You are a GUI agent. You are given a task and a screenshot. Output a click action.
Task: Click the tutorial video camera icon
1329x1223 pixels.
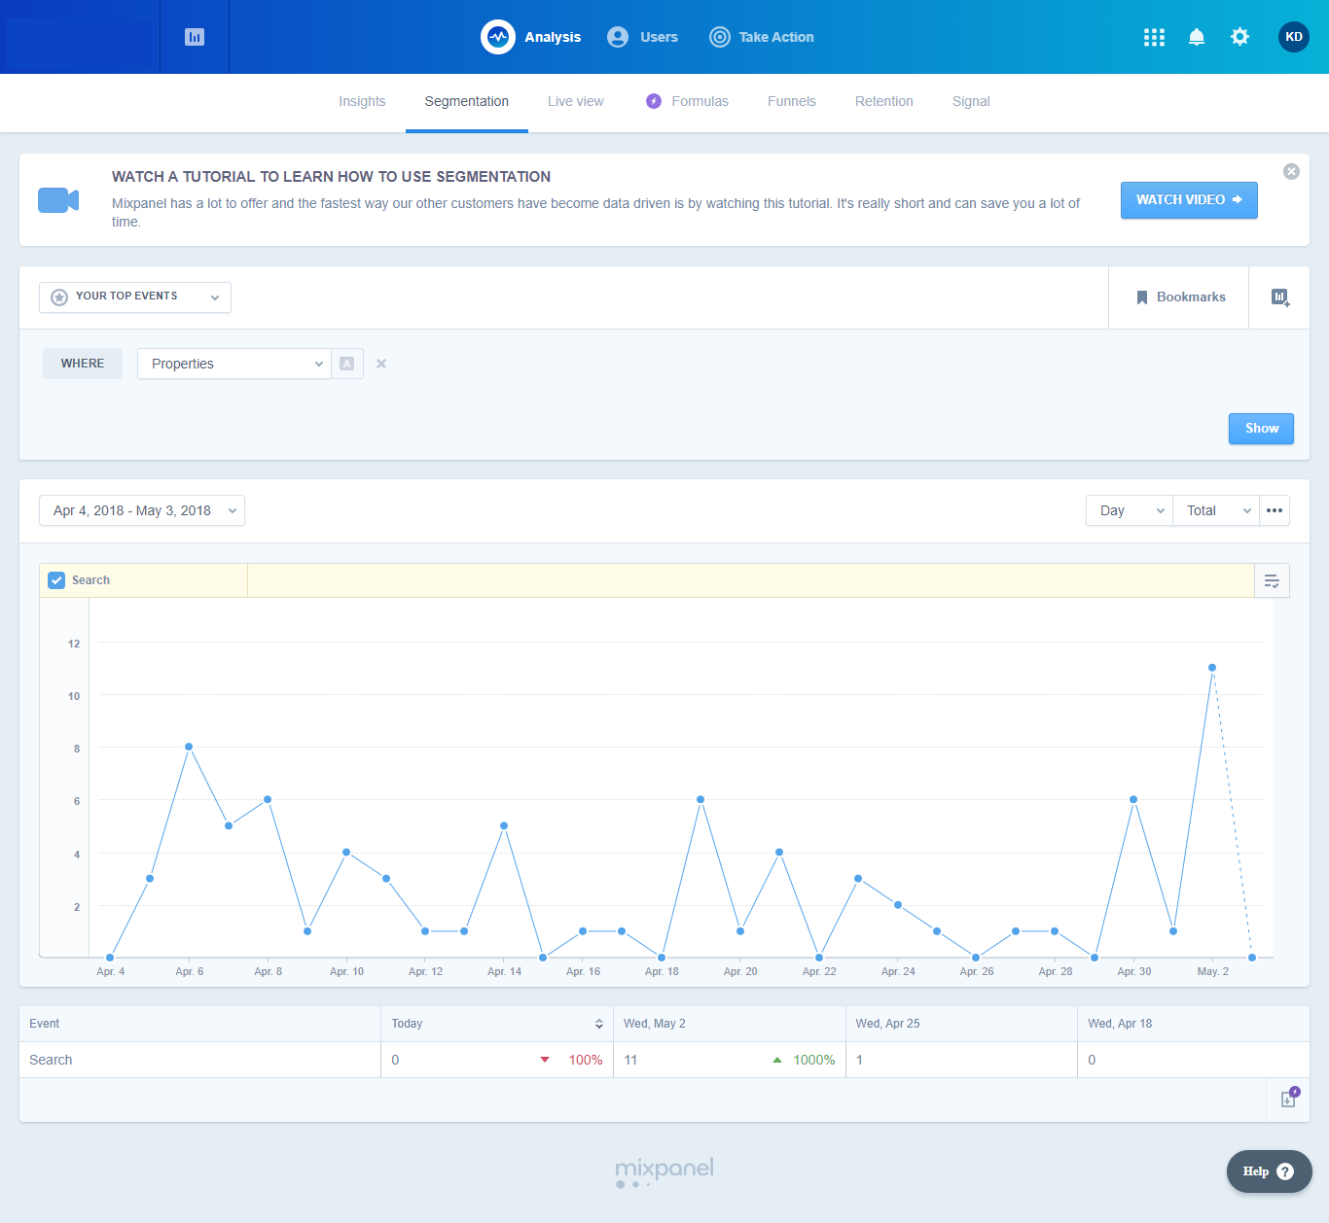pyautogui.click(x=58, y=200)
